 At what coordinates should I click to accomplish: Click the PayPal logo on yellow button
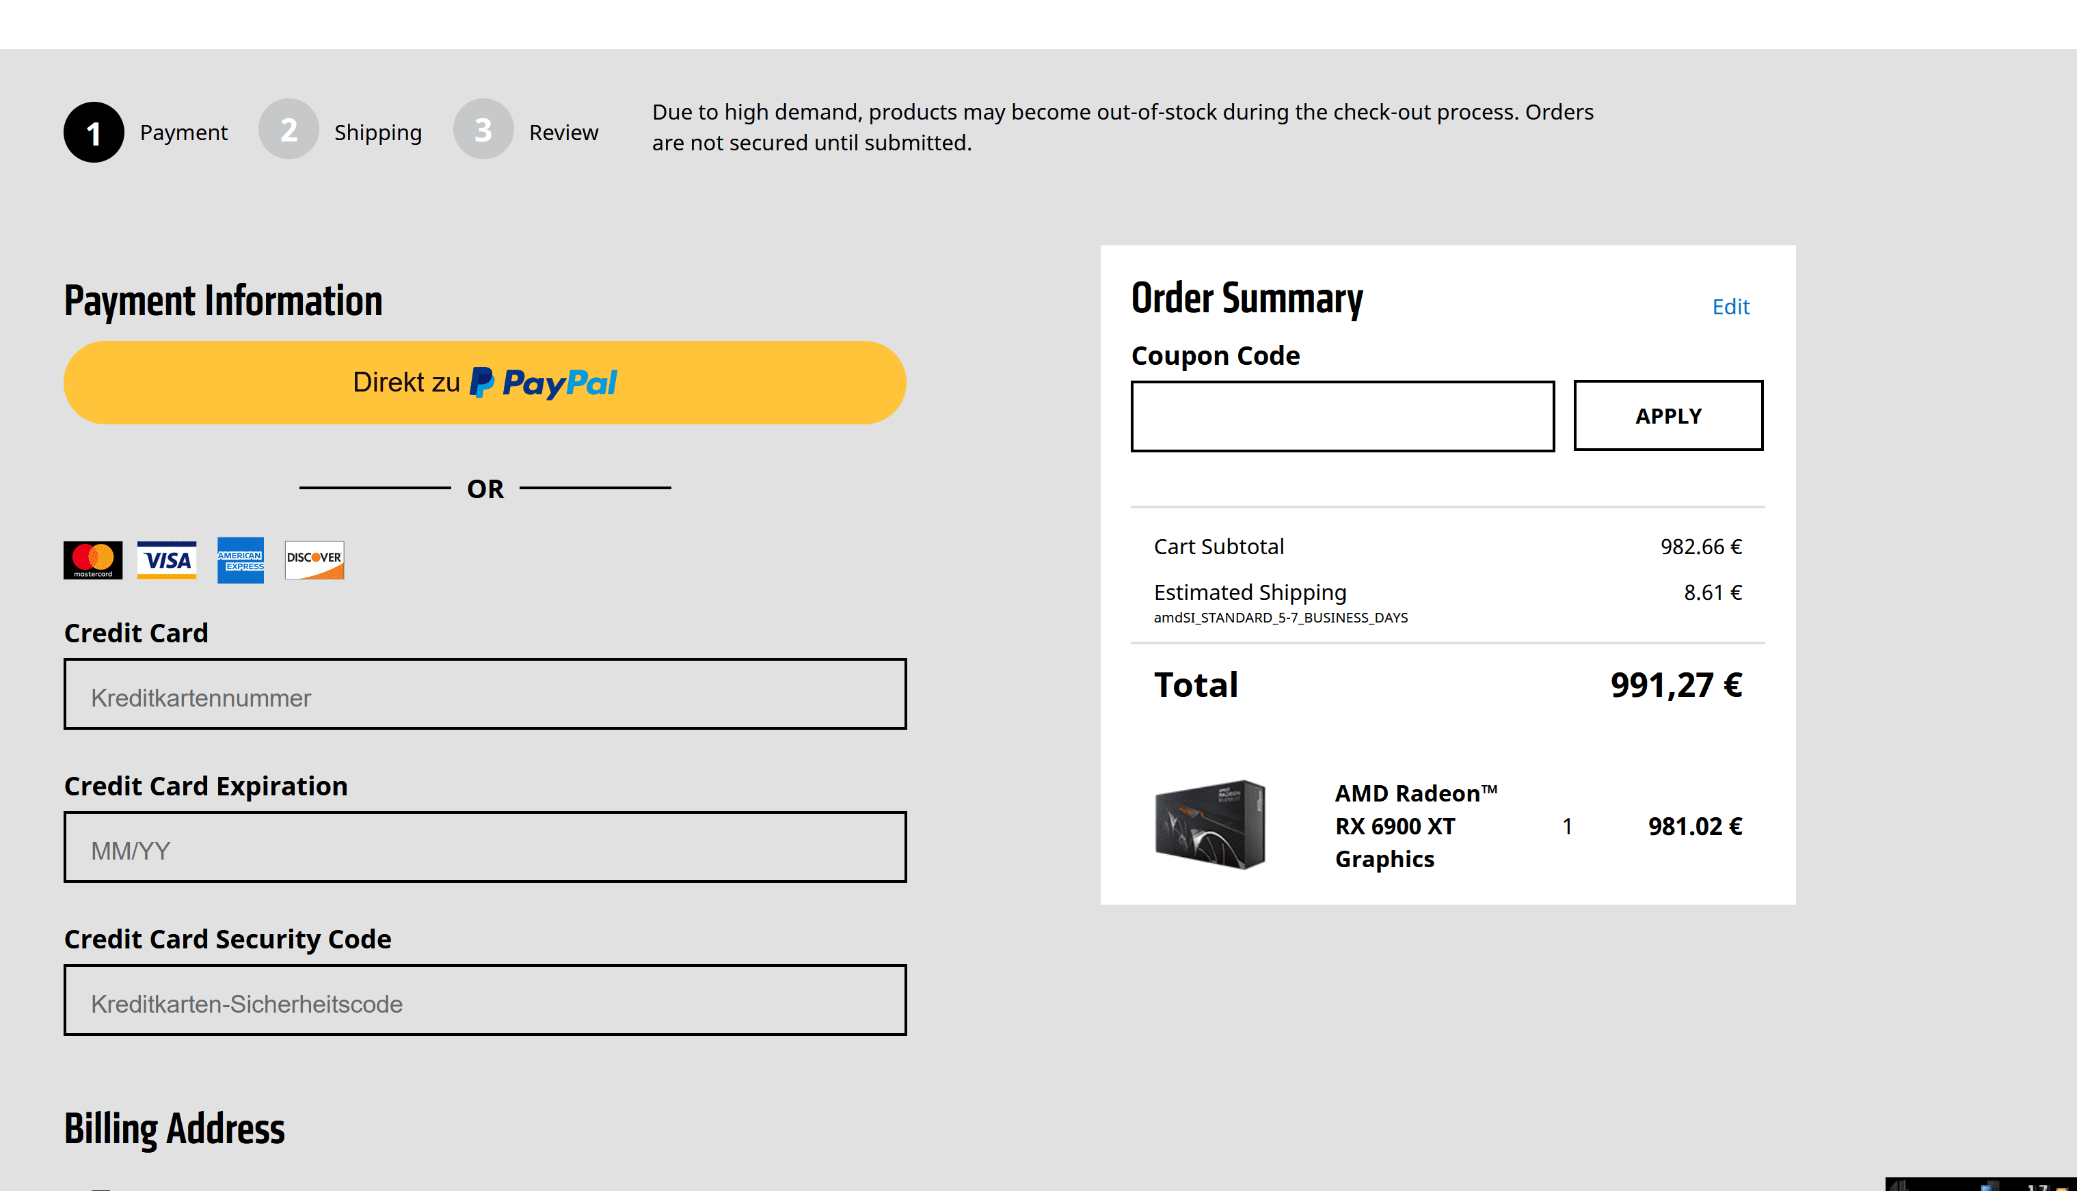[x=545, y=383]
